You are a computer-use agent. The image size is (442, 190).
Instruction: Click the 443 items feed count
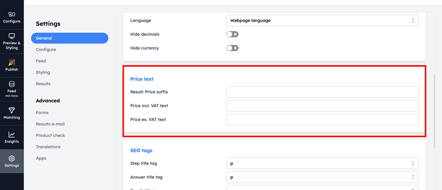(12, 95)
